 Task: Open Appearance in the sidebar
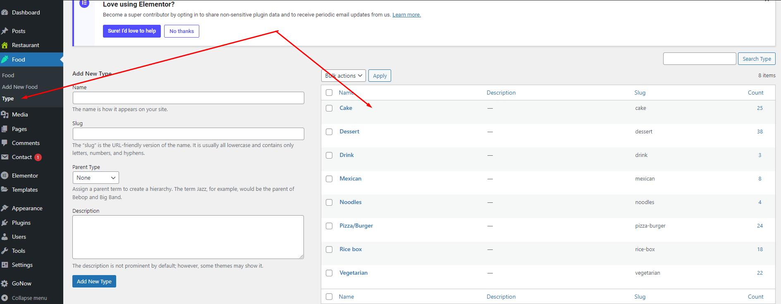coord(27,208)
